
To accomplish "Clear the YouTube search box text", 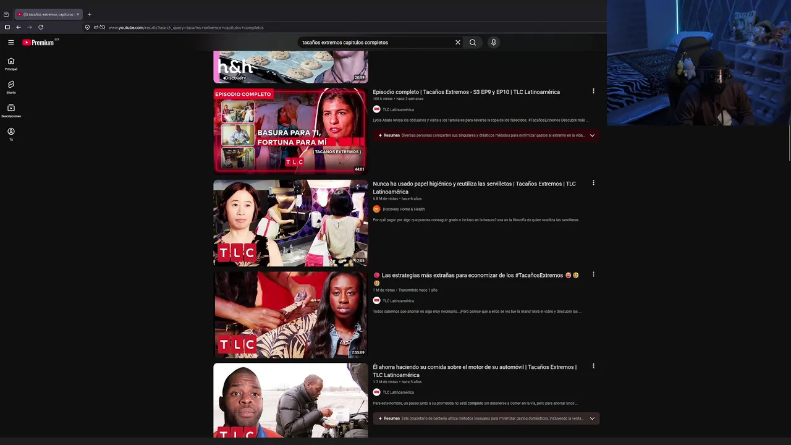I will (x=458, y=43).
